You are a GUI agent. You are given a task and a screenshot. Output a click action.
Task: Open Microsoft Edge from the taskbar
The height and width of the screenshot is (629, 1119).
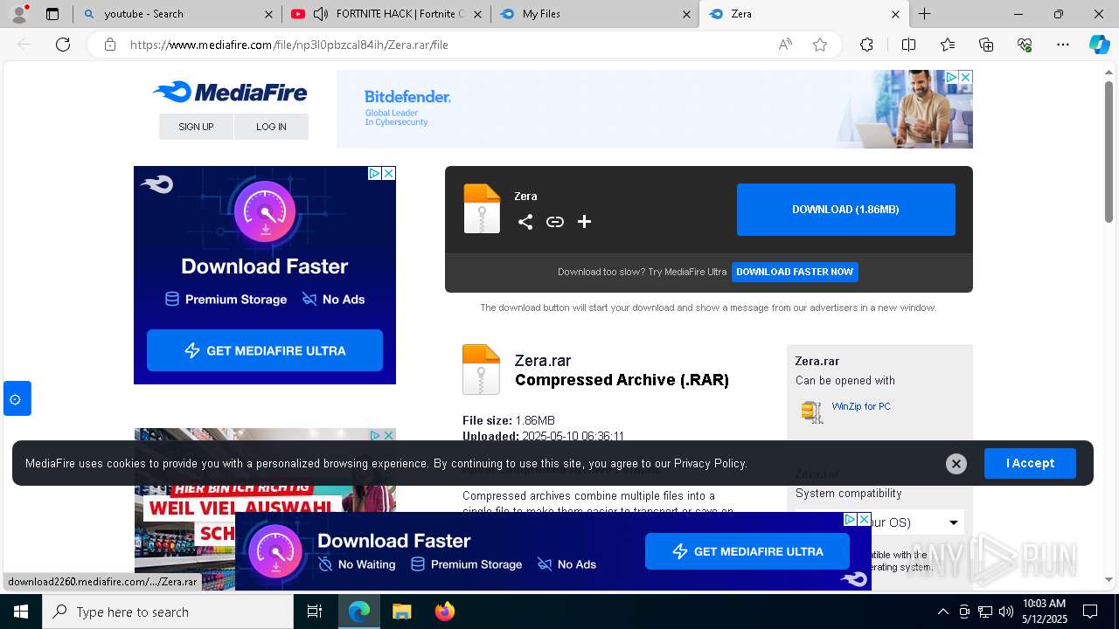pos(359,612)
